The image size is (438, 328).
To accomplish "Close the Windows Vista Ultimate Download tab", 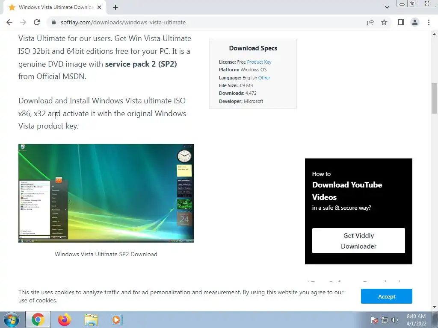I will [99, 7].
